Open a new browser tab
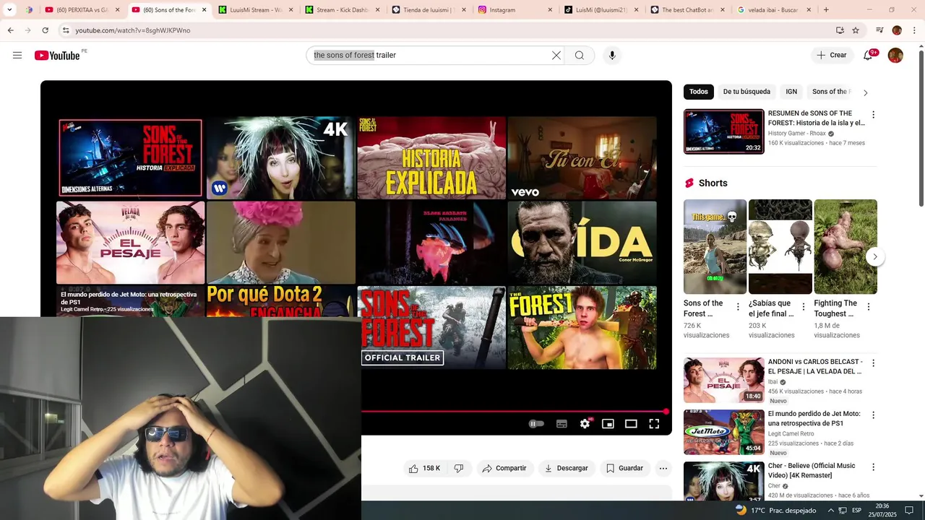This screenshot has height=520, width=925. pos(826,10)
